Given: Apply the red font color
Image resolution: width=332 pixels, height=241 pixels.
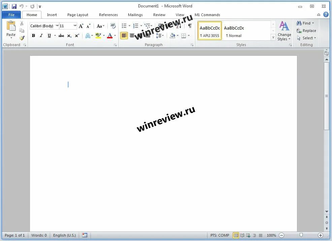Looking at the screenshot, I should tap(110, 36).
